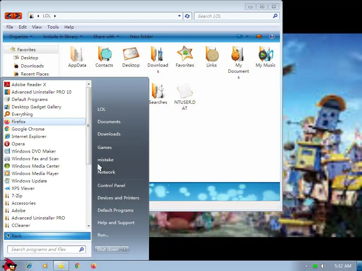The width and height of the screenshot is (362, 271).
Task: Click the Angry Birds Start button
Action: click(10, 265)
